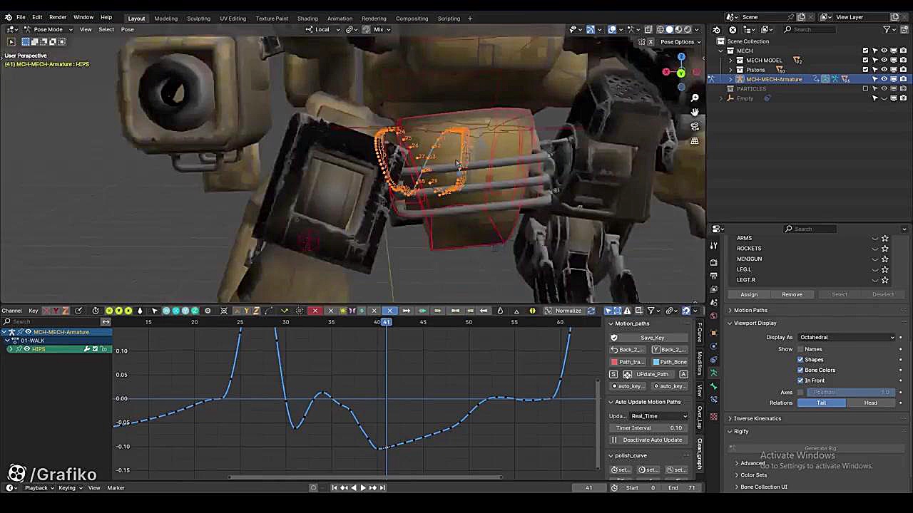Enable PARTICLES collection exclude checkbox

(865, 89)
